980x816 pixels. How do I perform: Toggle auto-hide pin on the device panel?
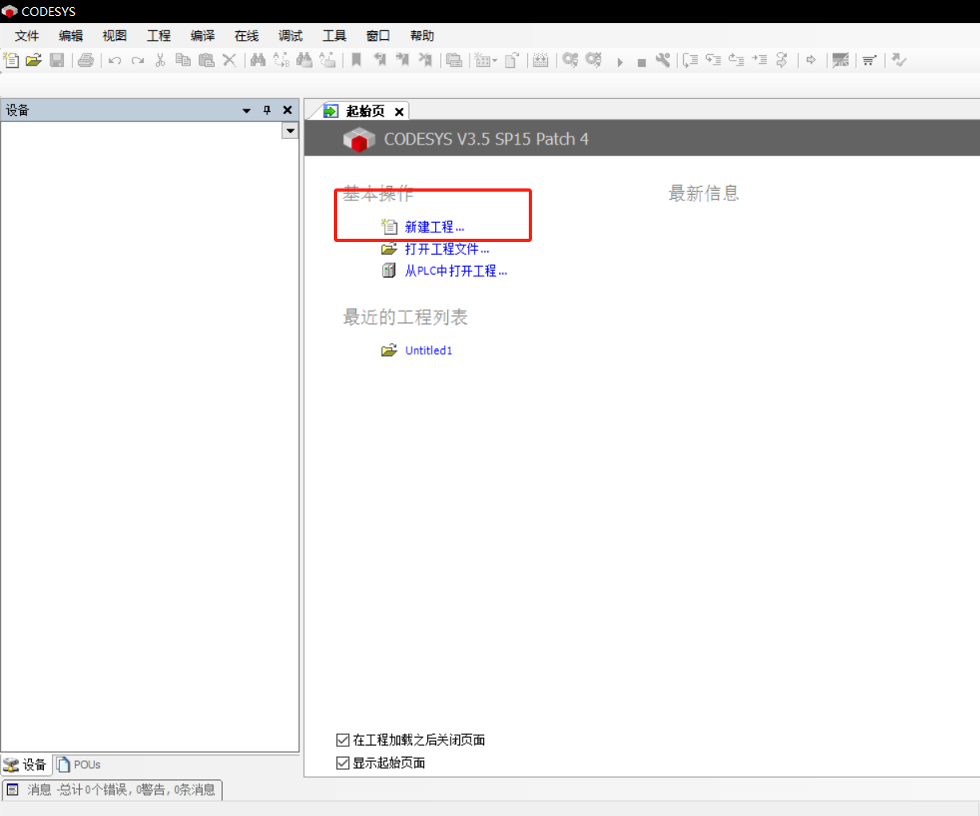267,110
